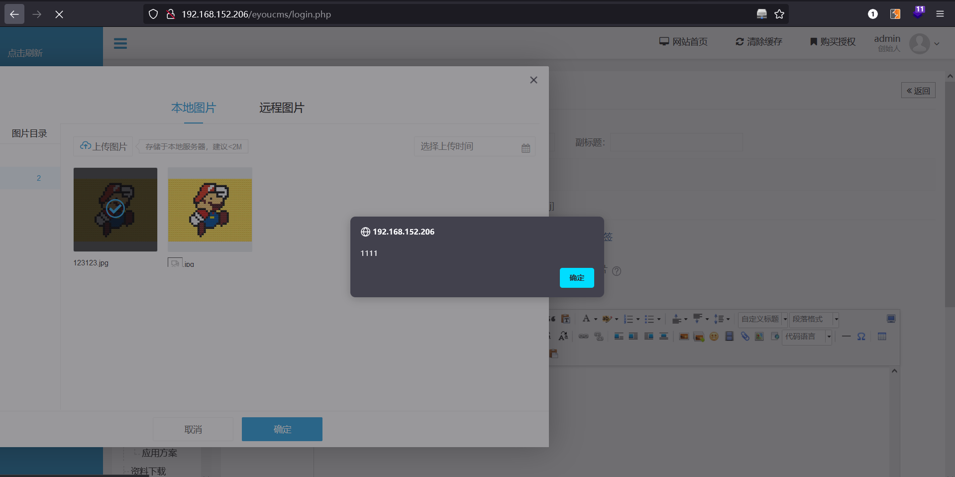Open the font color dropdown arrow
Screen dimensions: 955x477
tap(596, 319)
